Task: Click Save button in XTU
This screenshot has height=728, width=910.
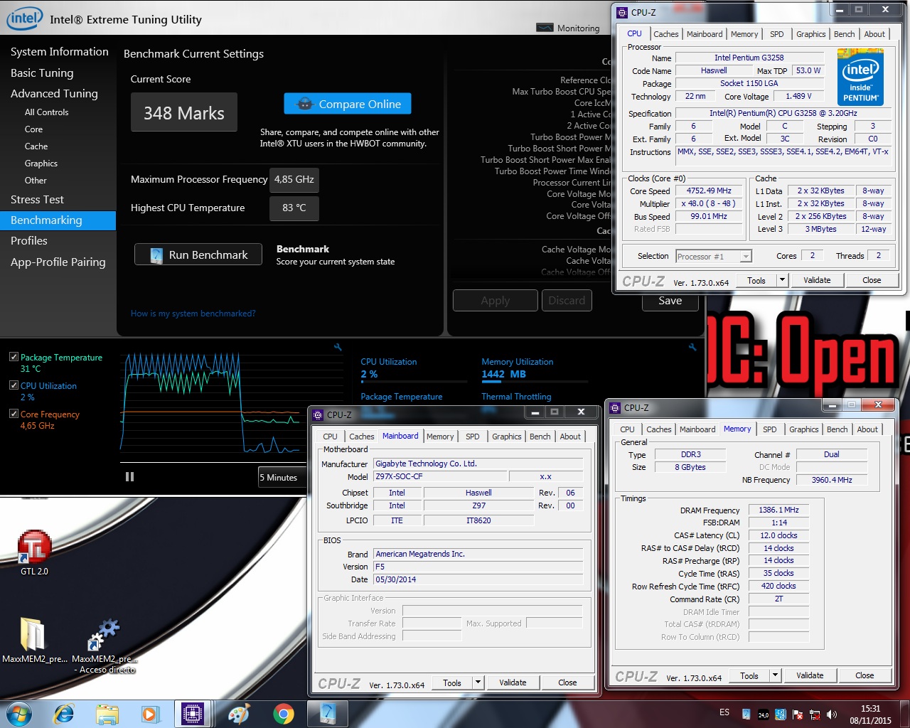Action: pos(670,301)
